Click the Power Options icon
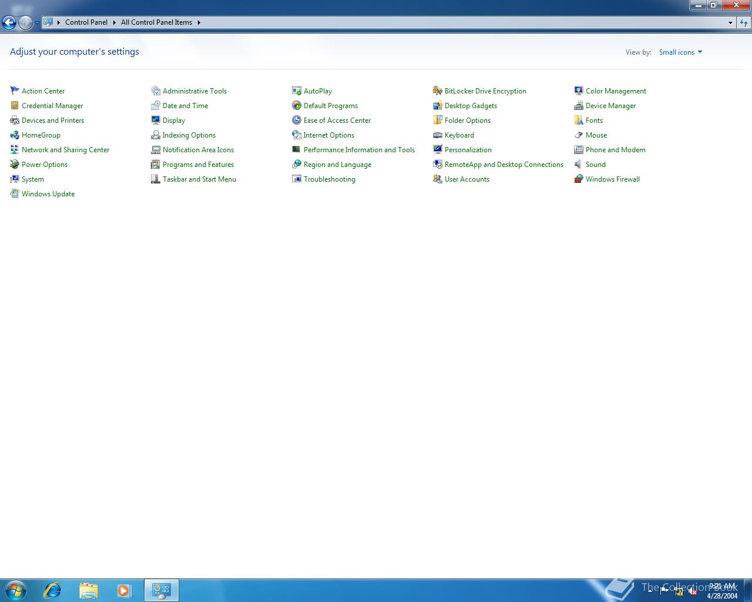The image size is (752, 602). click(15, 164)
